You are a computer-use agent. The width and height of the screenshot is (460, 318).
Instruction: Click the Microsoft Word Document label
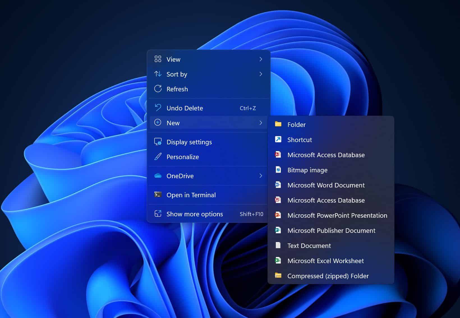coord(326,185)
